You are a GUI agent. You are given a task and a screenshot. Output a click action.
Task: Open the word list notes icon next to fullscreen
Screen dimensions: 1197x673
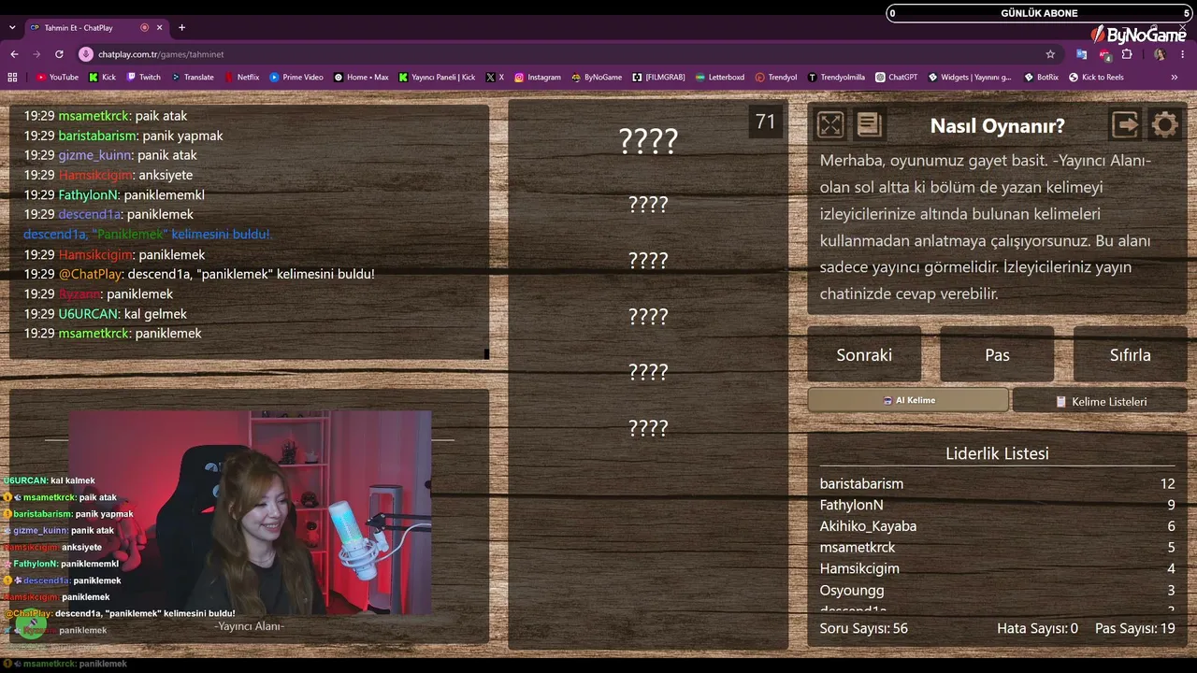click(x=869, y=124)
